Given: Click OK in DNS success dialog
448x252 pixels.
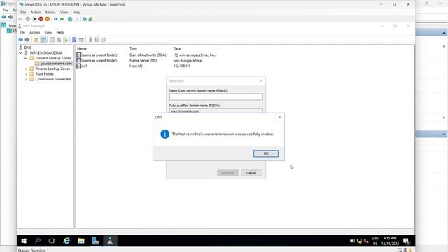Looking at the screenshot, I should pyautogui.click(x=266, y=153).
